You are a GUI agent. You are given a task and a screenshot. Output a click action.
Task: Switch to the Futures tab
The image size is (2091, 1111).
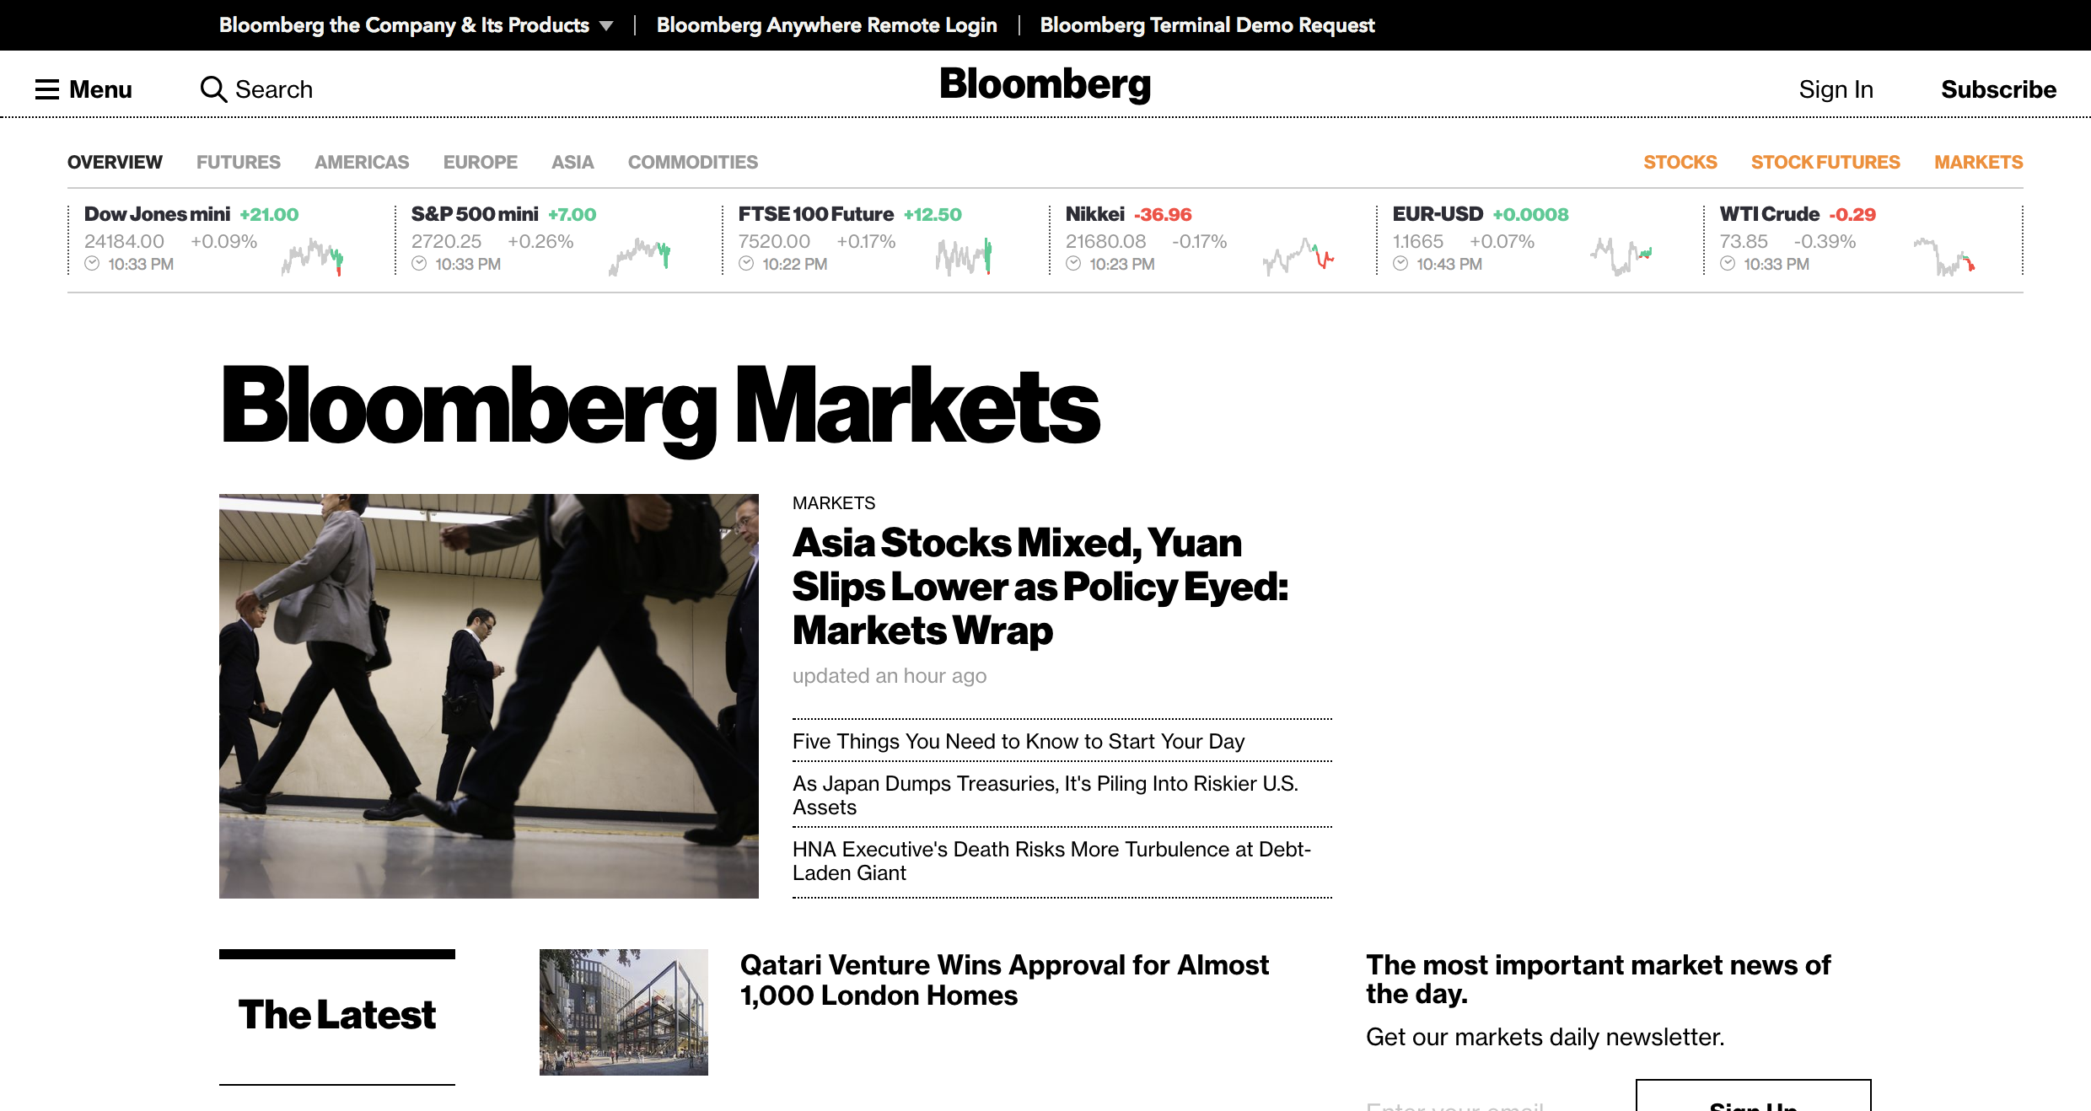(x=239, y=162)
